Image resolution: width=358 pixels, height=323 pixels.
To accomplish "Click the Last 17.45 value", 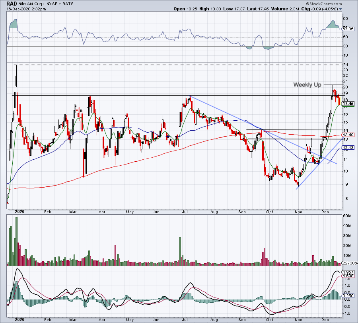I will point(258,9).
